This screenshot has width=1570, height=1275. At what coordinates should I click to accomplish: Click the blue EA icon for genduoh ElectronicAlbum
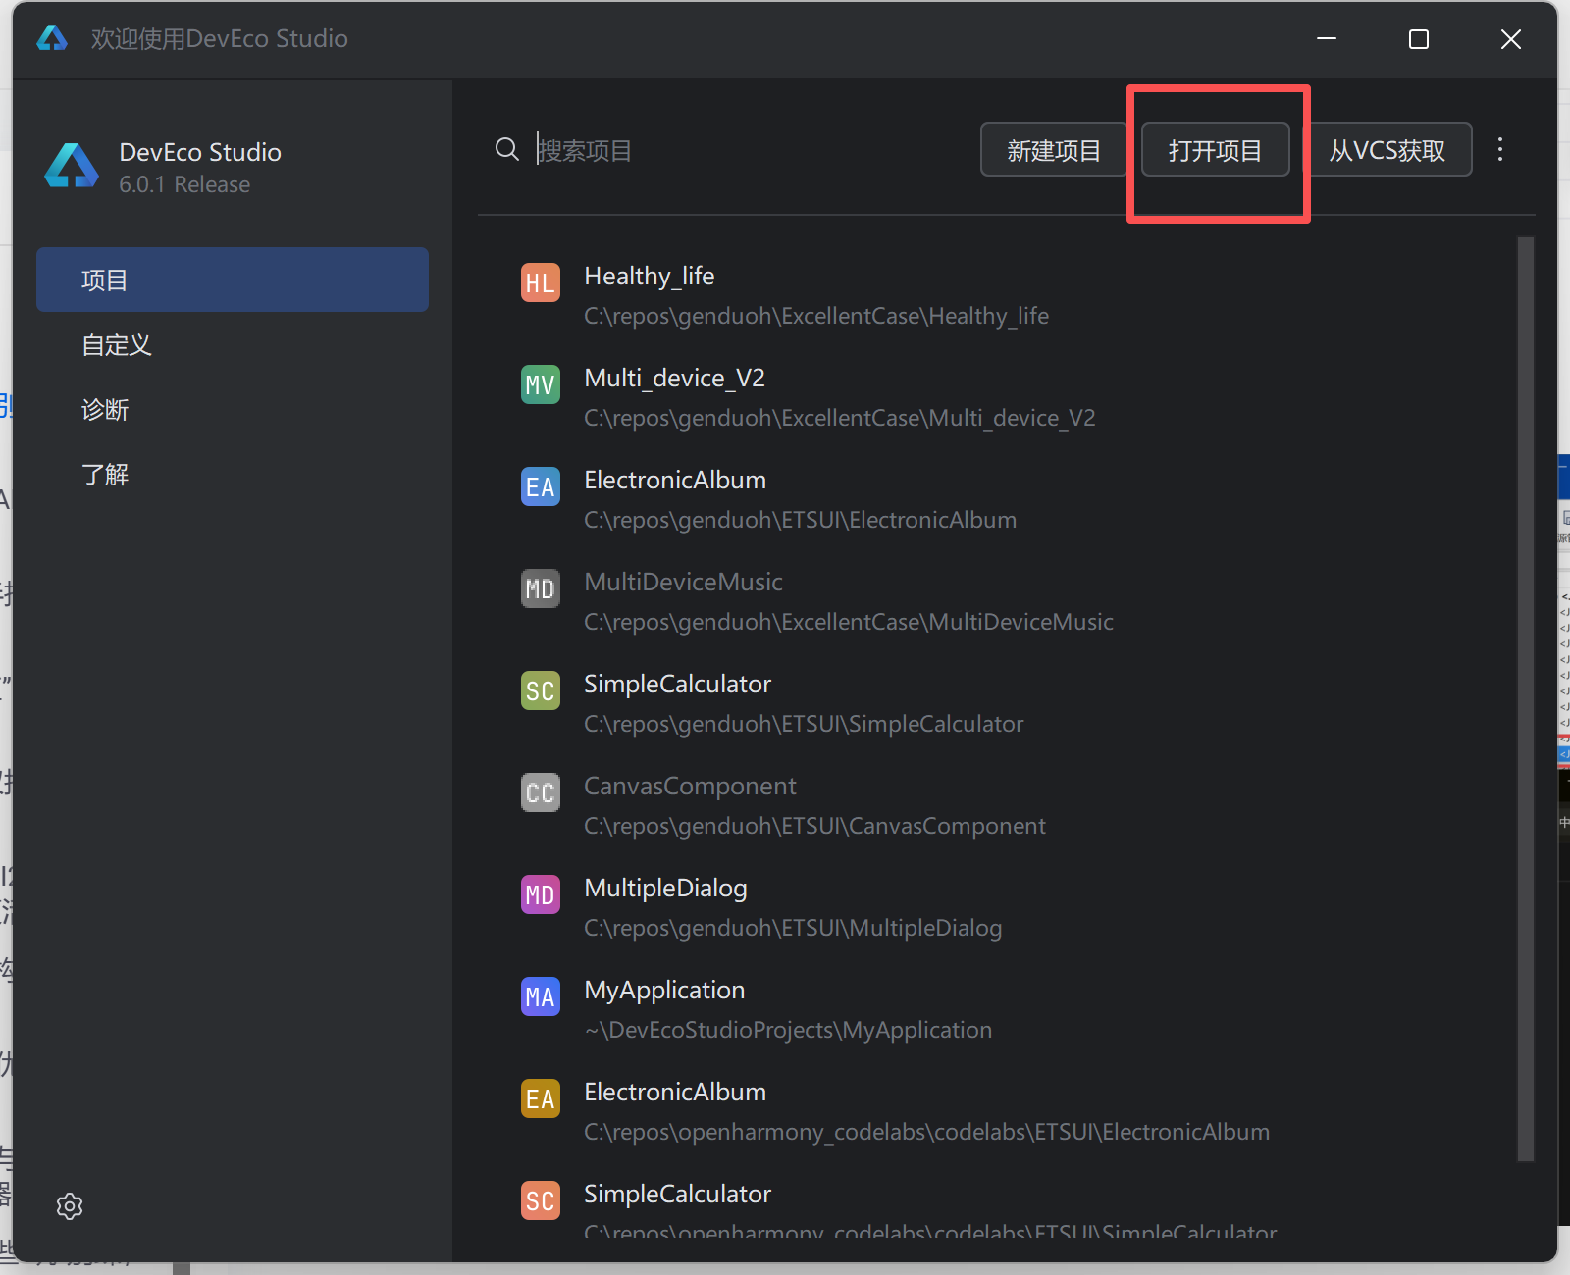[540, 486]
